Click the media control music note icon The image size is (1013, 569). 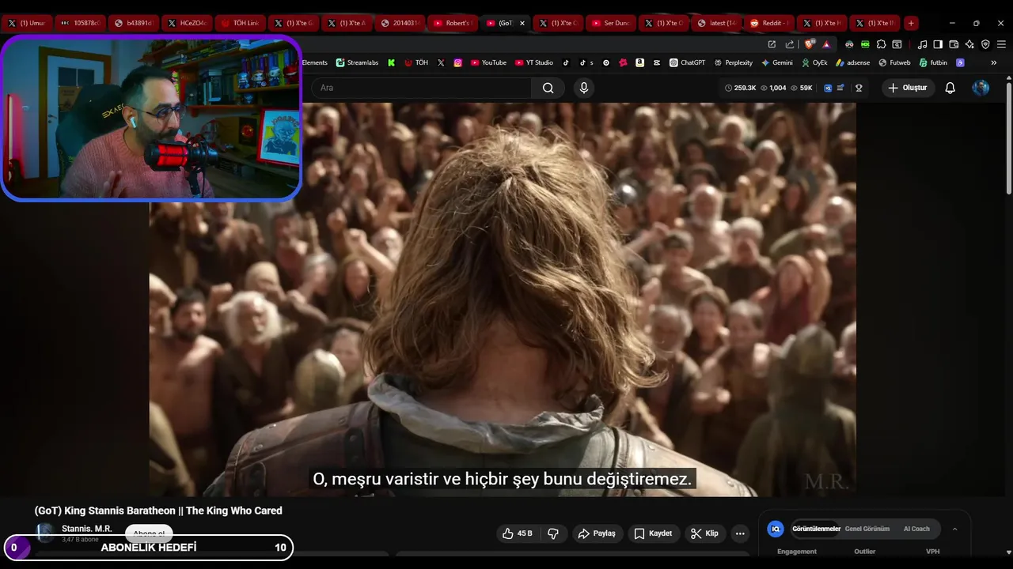(922, 44)
